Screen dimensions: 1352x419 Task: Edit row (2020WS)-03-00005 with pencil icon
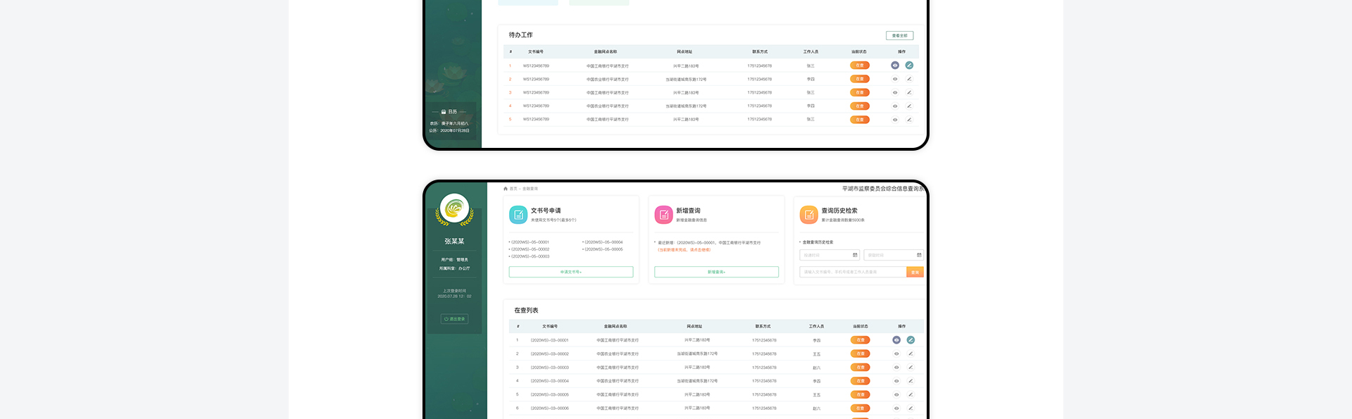(910, 394)
